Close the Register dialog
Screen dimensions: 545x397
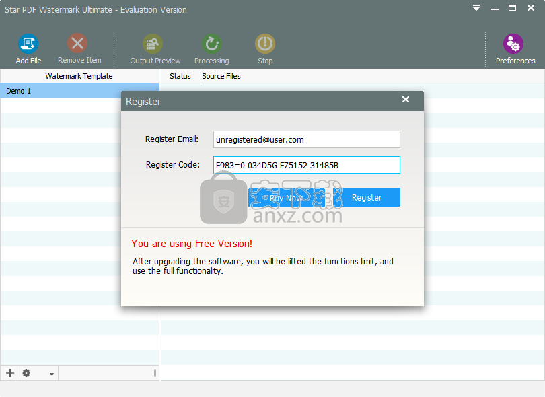[x=406, y=100]
